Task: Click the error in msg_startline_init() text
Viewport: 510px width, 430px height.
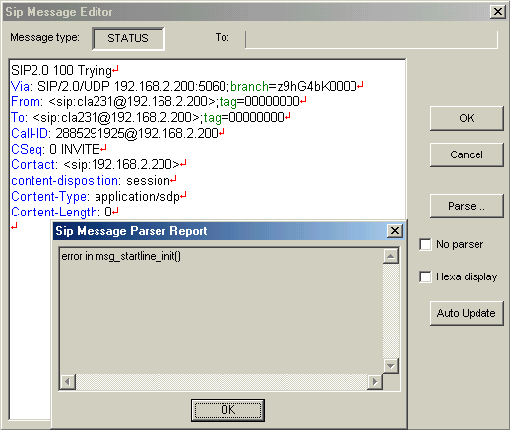Action: (121, 256)
